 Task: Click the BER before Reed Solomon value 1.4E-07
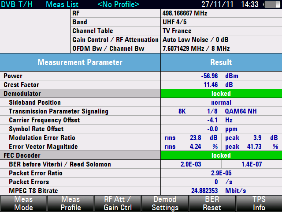252,164
